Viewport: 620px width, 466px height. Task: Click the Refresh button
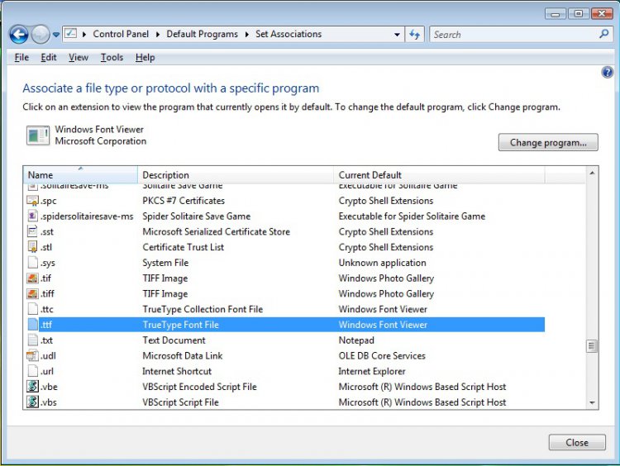(x=414, y=35)
